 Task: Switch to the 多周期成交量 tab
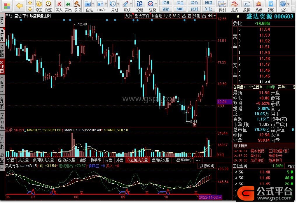[43, 160]
